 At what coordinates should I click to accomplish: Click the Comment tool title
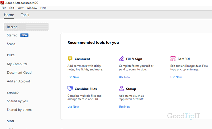point(82,59)
